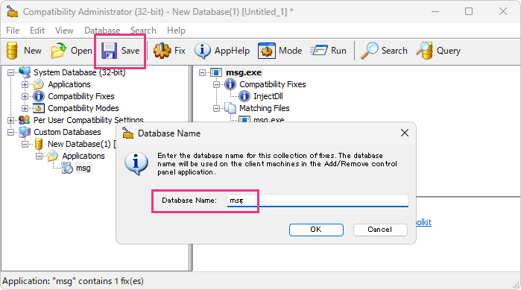The width and height of the screenshot is (521, 290).
Task: Collapse the Custom Databases node
Action: 11,132
